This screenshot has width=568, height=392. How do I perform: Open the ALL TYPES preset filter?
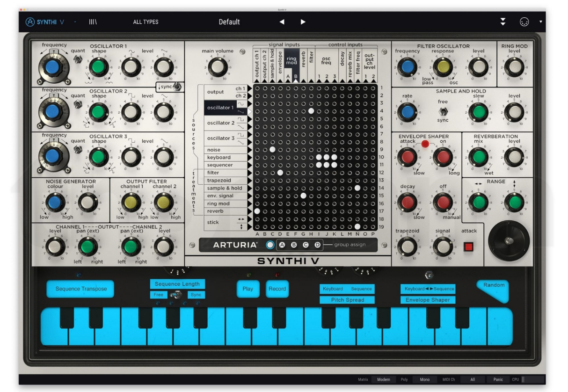point(146,22)
